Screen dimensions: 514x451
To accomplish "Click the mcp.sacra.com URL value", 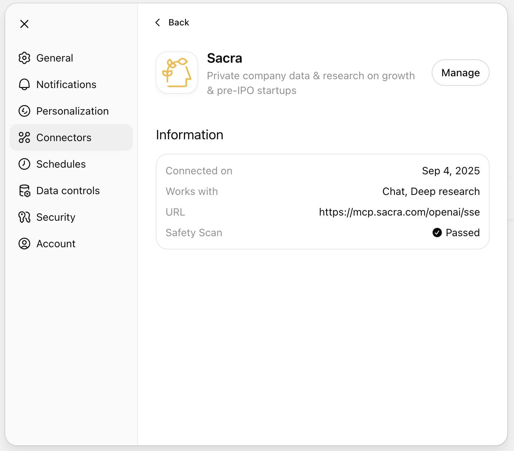I will 400,212.
